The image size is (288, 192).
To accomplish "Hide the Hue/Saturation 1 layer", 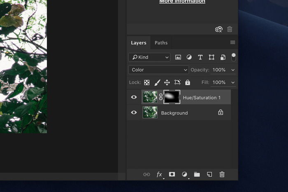I will [x=134, y=97].
